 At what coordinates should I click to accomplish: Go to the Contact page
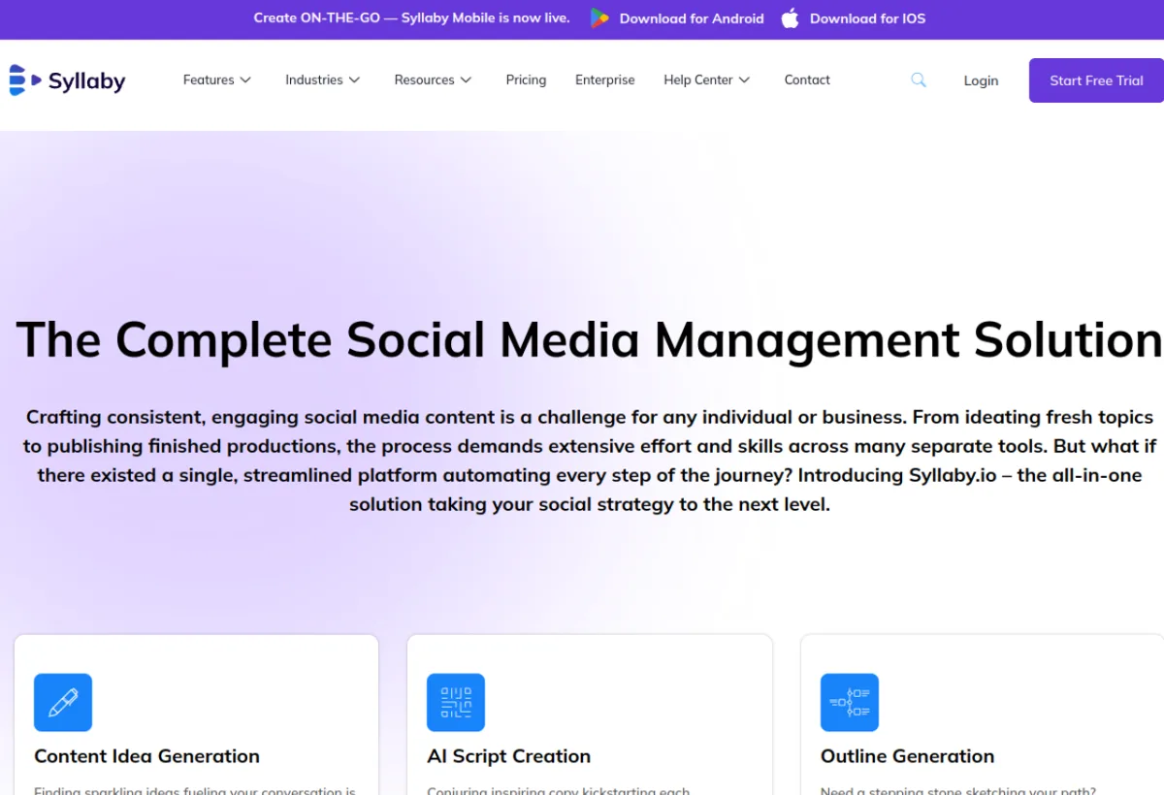point(807,80)
